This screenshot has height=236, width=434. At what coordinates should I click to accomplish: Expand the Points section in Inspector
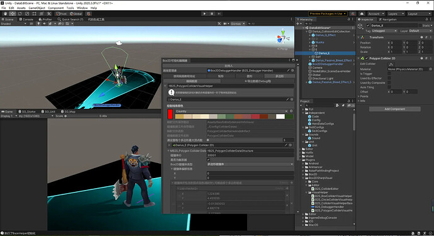click(x=364, y=96)
